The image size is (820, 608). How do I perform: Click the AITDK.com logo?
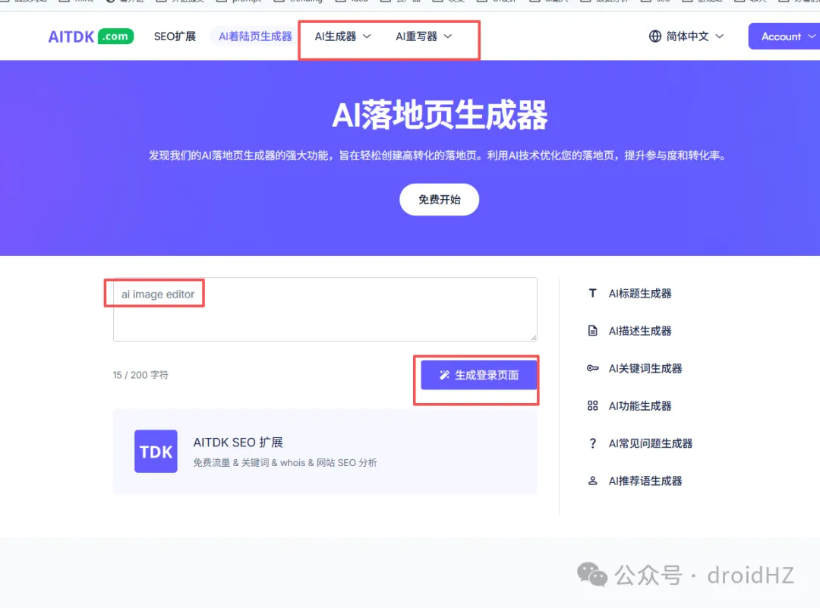pyautogui.click(x=90, y=36)
